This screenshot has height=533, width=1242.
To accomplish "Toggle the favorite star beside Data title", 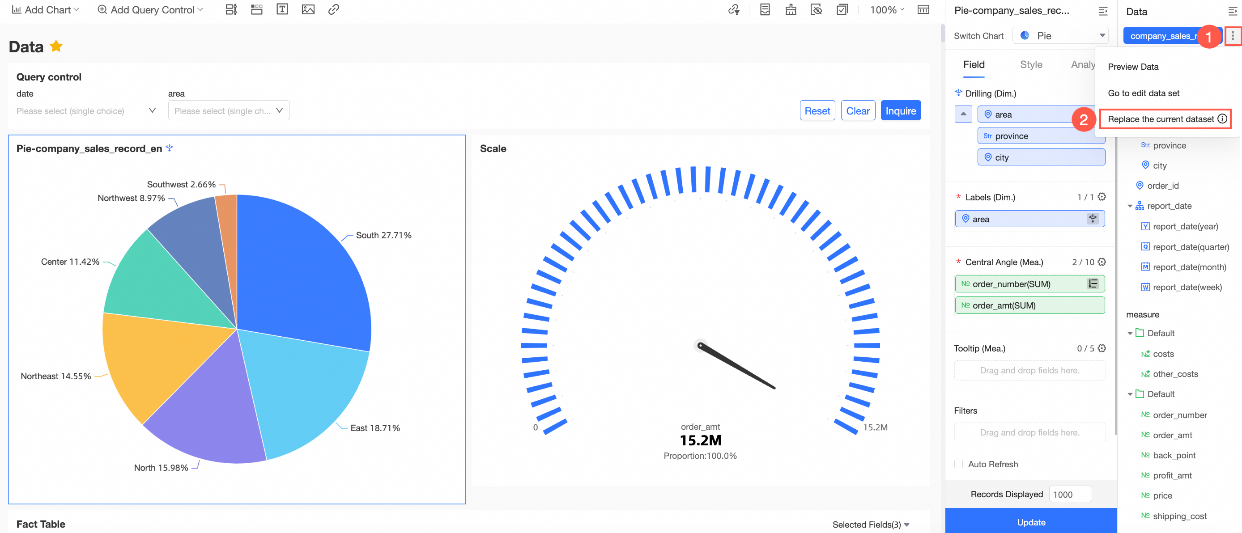I will [56, 46].
